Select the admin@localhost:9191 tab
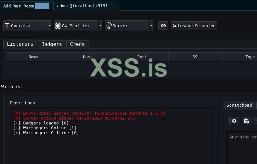257x164 pixels. (87, 6)
